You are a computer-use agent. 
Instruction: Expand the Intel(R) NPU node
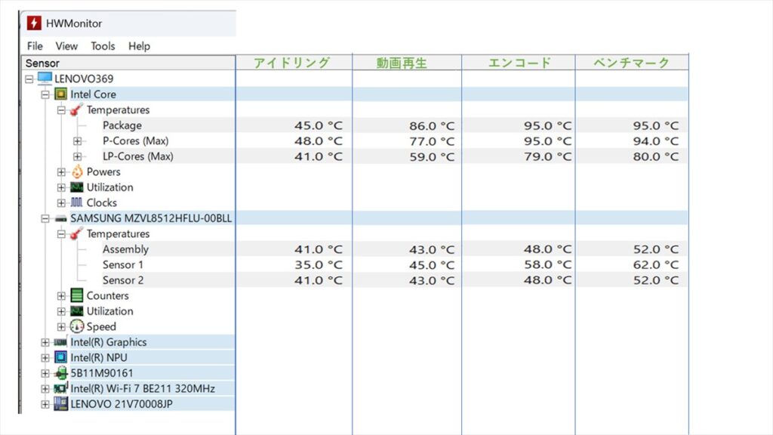point(45,357)
